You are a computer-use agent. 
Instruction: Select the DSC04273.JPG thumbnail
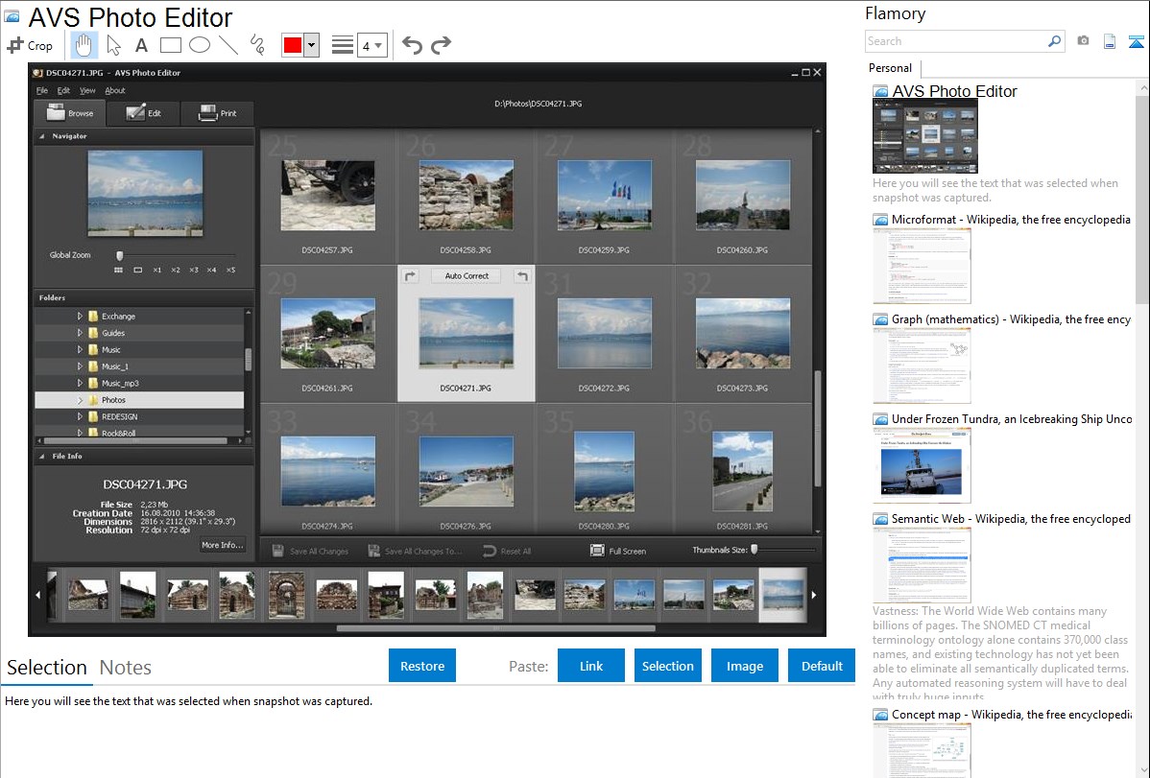[743, 333]
